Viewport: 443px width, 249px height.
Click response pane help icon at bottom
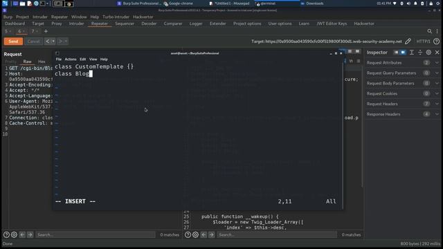[x=188, y=234]
